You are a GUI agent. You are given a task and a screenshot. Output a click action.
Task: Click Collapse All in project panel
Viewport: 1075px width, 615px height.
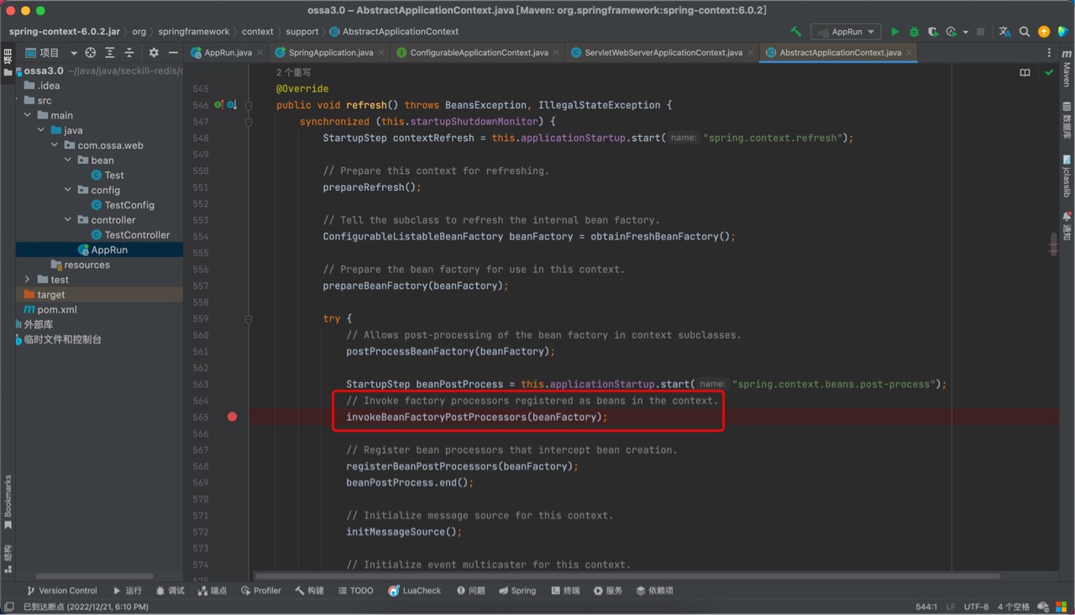click(129, 52)
